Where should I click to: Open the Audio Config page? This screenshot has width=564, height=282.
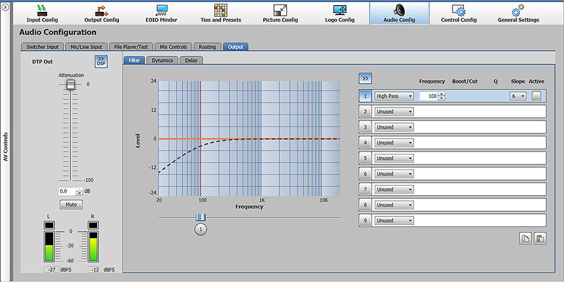pos(399,13)
